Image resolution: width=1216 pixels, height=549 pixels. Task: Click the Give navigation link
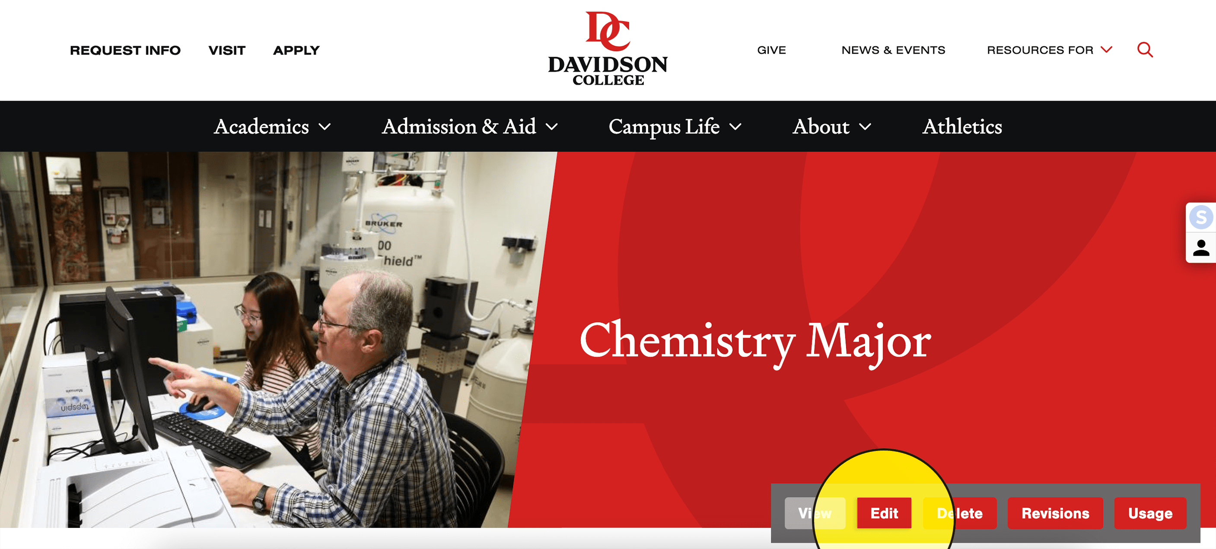[x=771, y=50]
